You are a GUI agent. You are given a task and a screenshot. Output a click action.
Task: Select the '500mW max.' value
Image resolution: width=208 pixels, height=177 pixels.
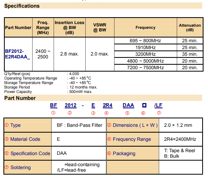tap(81, 92)
